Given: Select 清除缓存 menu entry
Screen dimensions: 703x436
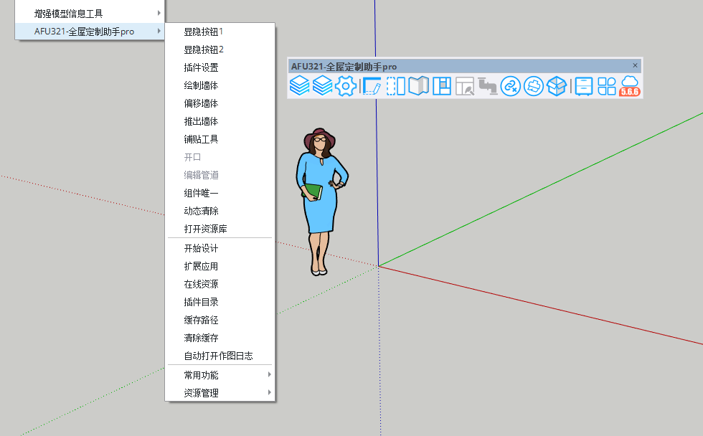Looking at the screenshot, I should point(201,338).
